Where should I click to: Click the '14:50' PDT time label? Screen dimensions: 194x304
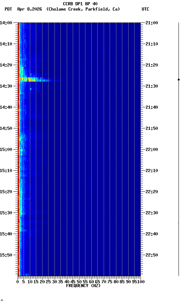tap(6, 128)
